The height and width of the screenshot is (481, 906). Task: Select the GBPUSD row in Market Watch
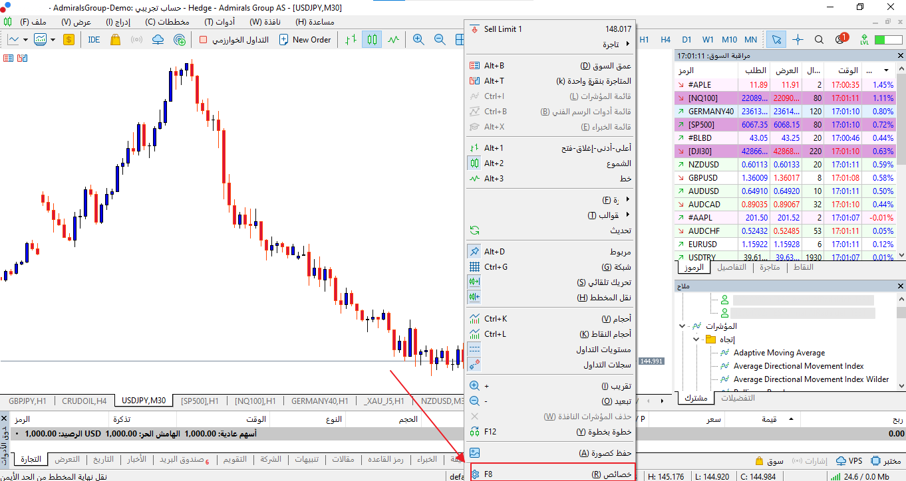785,178
